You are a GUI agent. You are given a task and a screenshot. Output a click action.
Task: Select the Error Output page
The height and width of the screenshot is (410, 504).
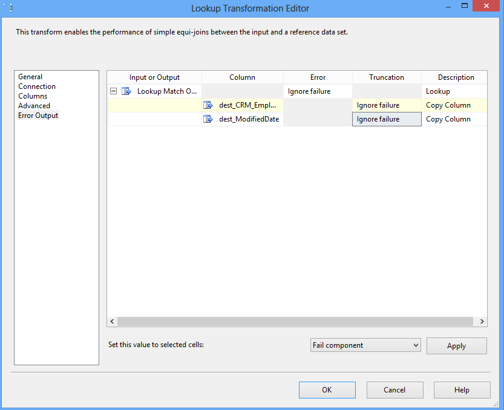click(38, 116)
